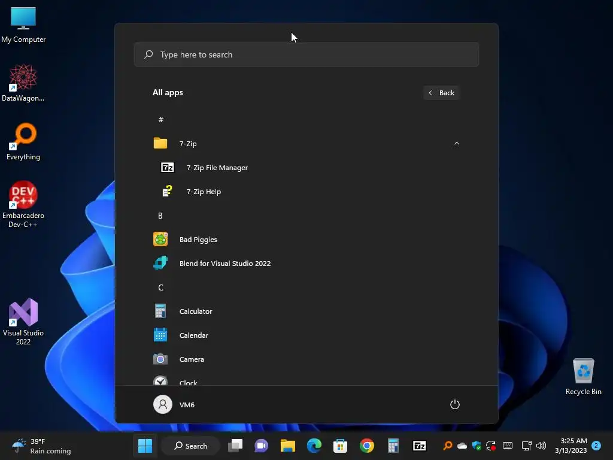This screenshot has width=613, height=460.
Task: Open Visual Studio 2022 desktop shortcut
Action: pos(23,322)
